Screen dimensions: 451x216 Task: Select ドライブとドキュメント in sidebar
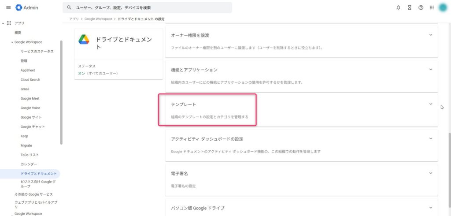coord(30,174)
